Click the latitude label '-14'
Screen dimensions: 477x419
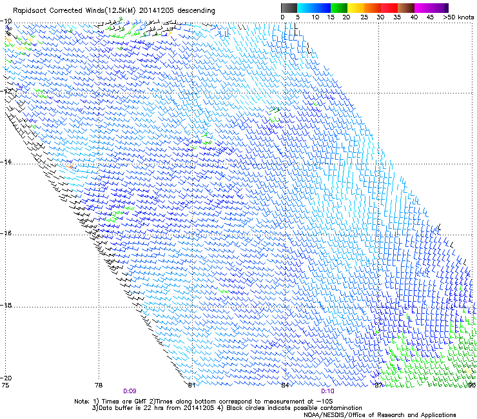point(6,162)
